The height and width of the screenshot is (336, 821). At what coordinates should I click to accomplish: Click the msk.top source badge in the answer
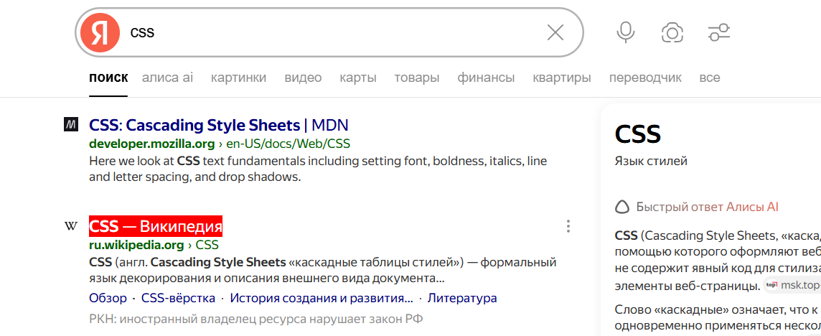coord(792,286)
